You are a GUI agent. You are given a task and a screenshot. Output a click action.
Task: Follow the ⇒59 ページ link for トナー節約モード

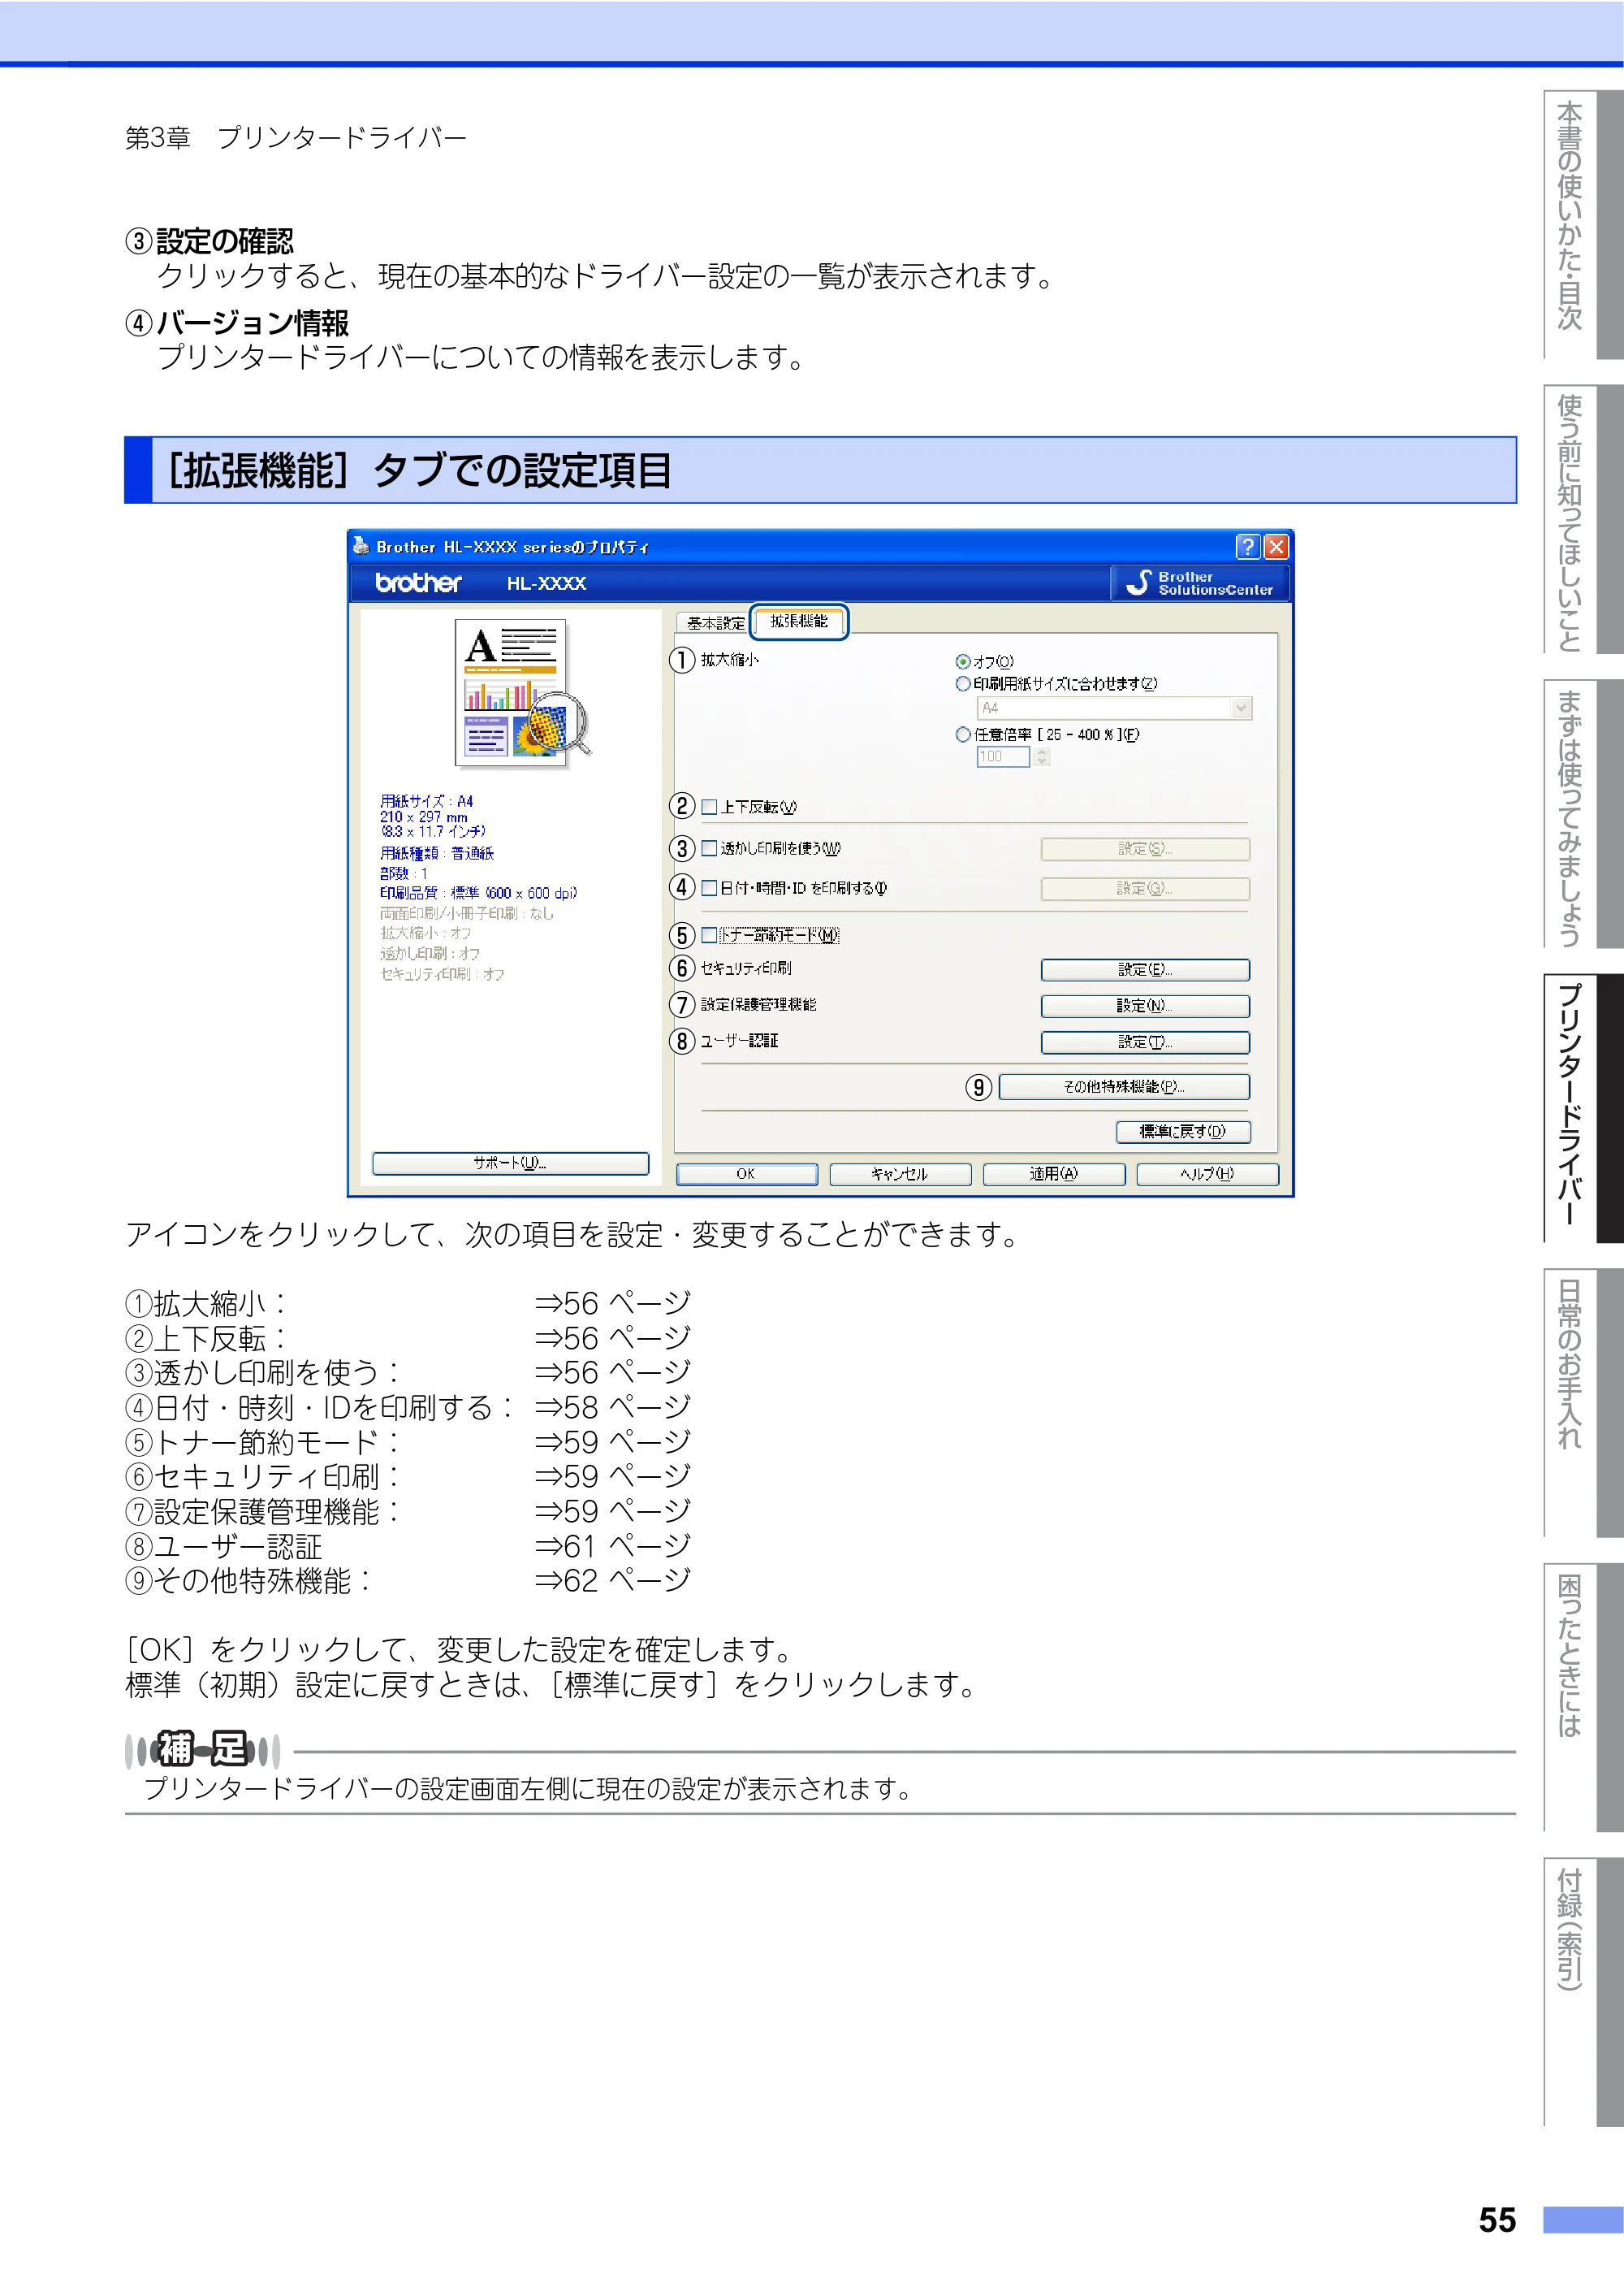612,1441
